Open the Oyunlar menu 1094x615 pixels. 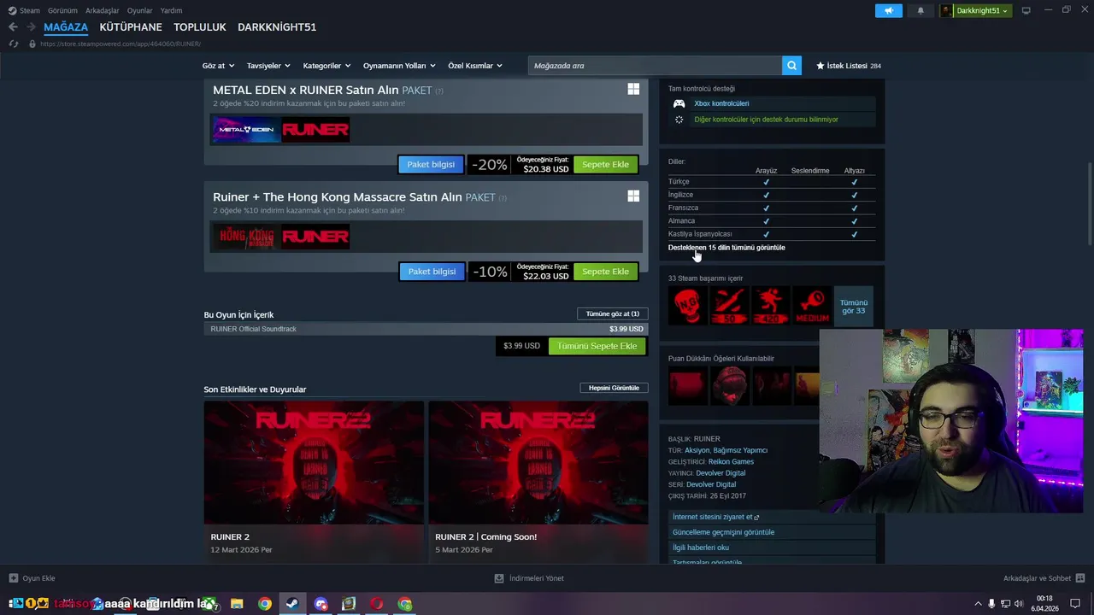pos(139,10)
